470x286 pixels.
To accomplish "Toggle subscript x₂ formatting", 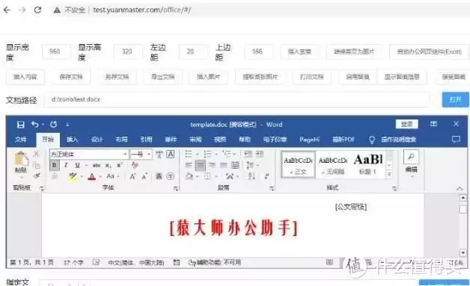I will (109, 165).
